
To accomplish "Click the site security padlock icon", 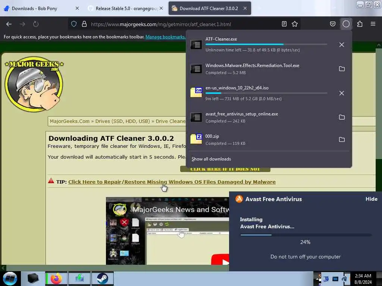I will tap(84, 24).
